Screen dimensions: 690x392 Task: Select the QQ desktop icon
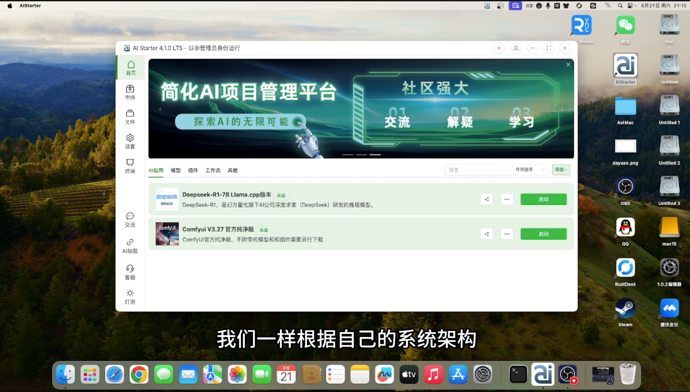(x=625, y=231)
